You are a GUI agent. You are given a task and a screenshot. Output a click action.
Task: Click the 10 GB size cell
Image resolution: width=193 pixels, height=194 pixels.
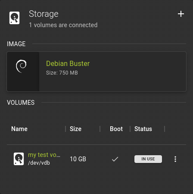[78, 159]
